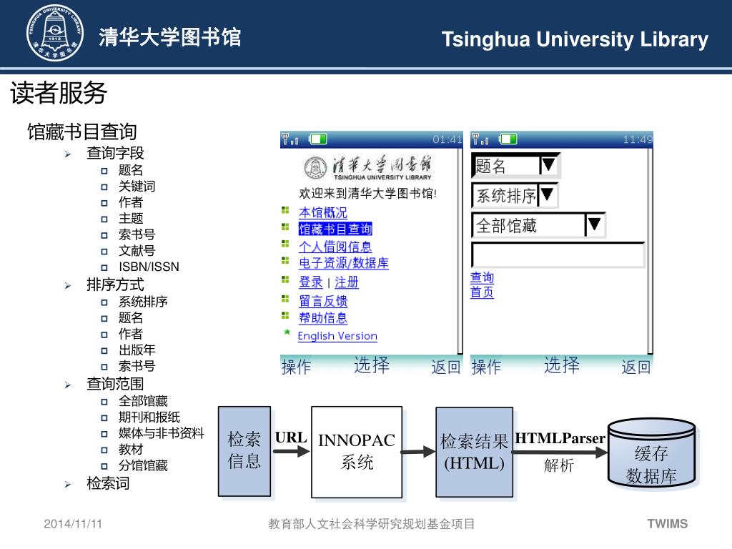The width and height of the screenshot is (732, 549).
Task: Click the 01:41 clock on left phone
Action: pyautogui.click(x=447, y=139)
